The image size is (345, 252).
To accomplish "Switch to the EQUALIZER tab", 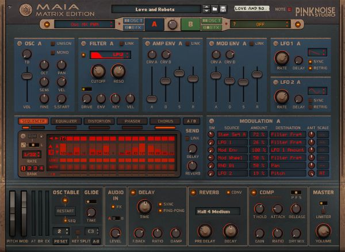I will (x=66, y=121).
